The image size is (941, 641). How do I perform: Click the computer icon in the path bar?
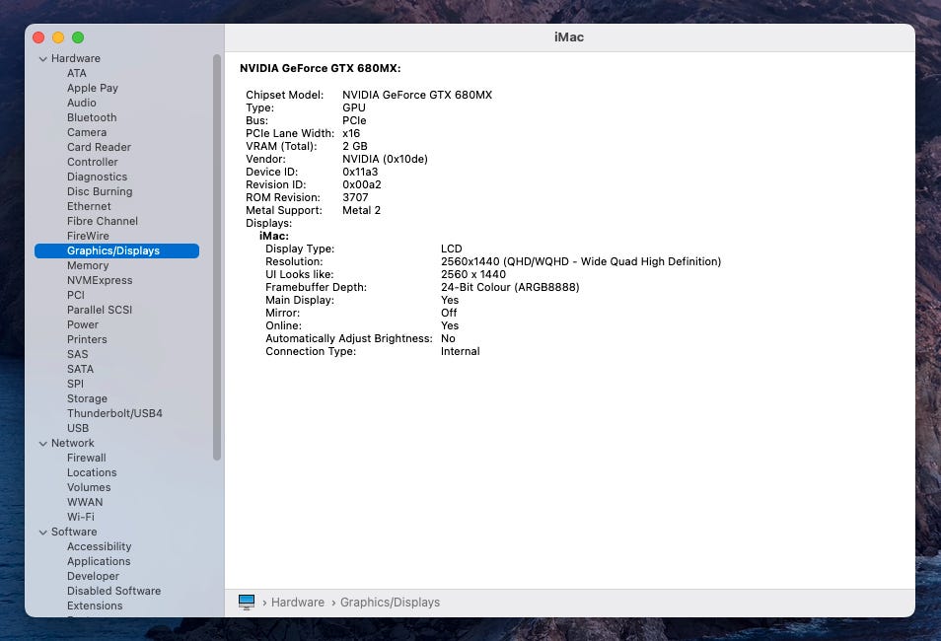point(247,602)
